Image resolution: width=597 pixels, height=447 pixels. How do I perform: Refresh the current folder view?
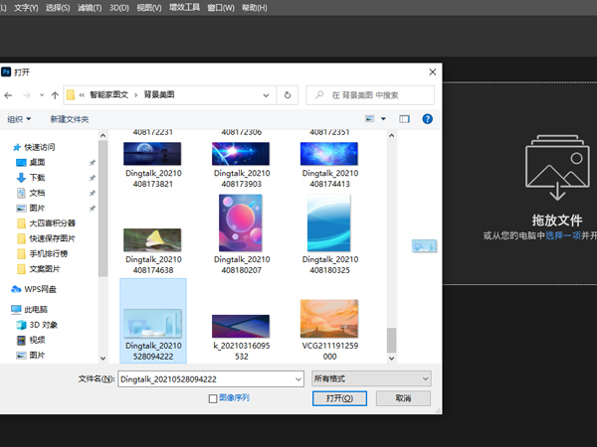point(288,95)
